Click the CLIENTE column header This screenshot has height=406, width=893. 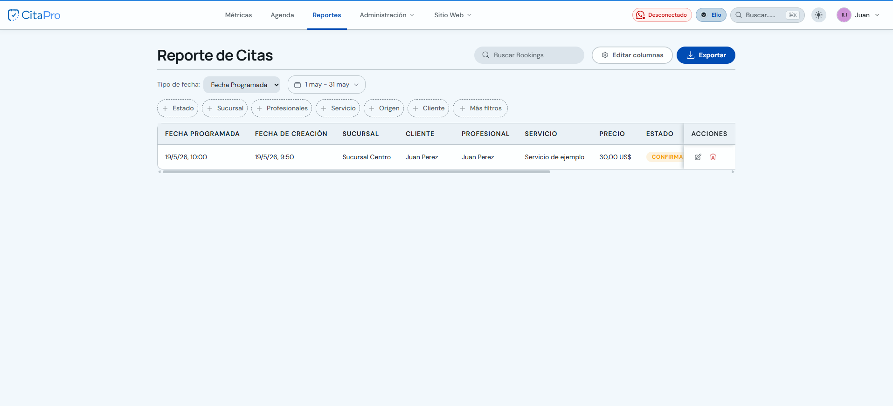click(420, 134)
